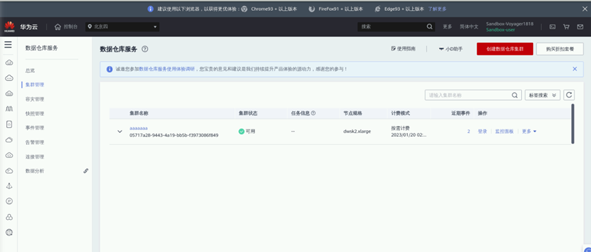Click the help question mark beside 数据仓库服务

pos(145,49)
